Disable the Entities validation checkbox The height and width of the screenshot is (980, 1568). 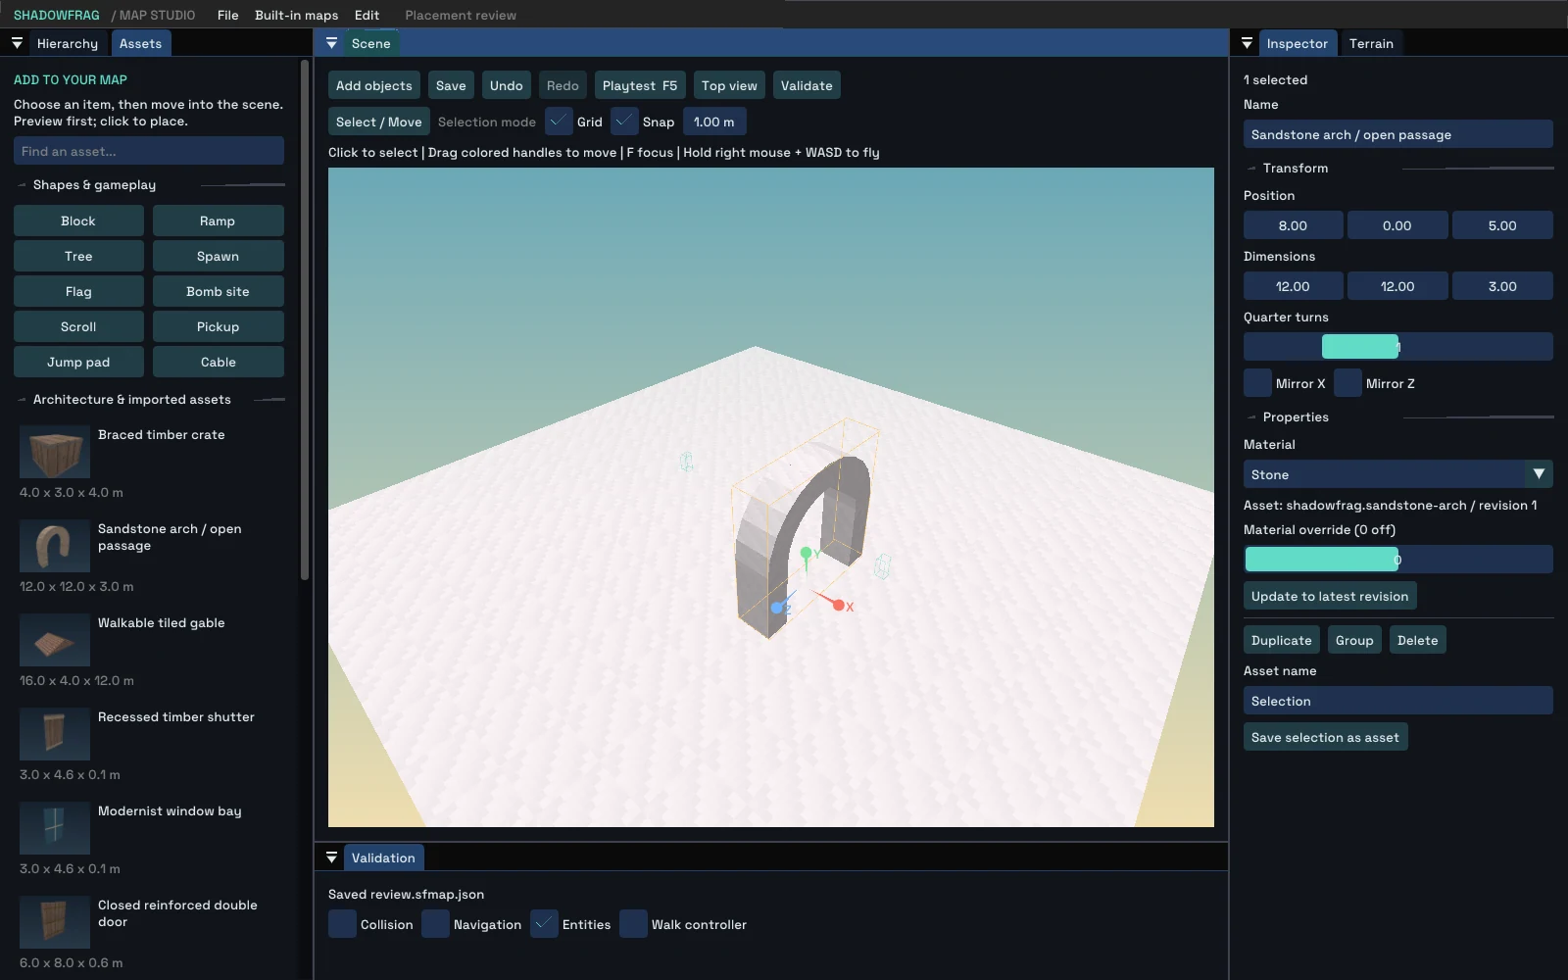544,924
